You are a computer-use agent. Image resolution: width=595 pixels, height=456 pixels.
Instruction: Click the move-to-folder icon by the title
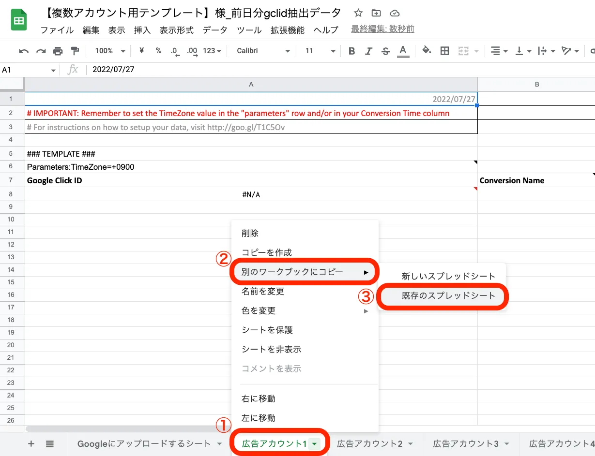(x=376, y=13)
